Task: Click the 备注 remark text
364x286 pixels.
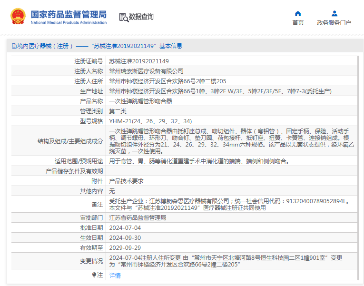Action: (229, 204)
